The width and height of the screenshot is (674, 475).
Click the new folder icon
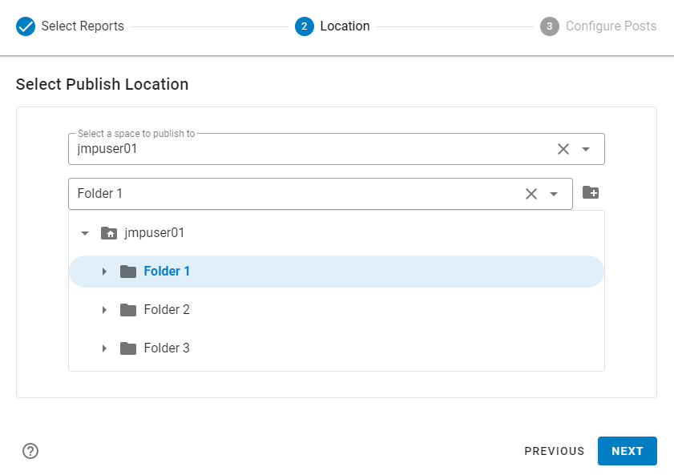(591, 192)
